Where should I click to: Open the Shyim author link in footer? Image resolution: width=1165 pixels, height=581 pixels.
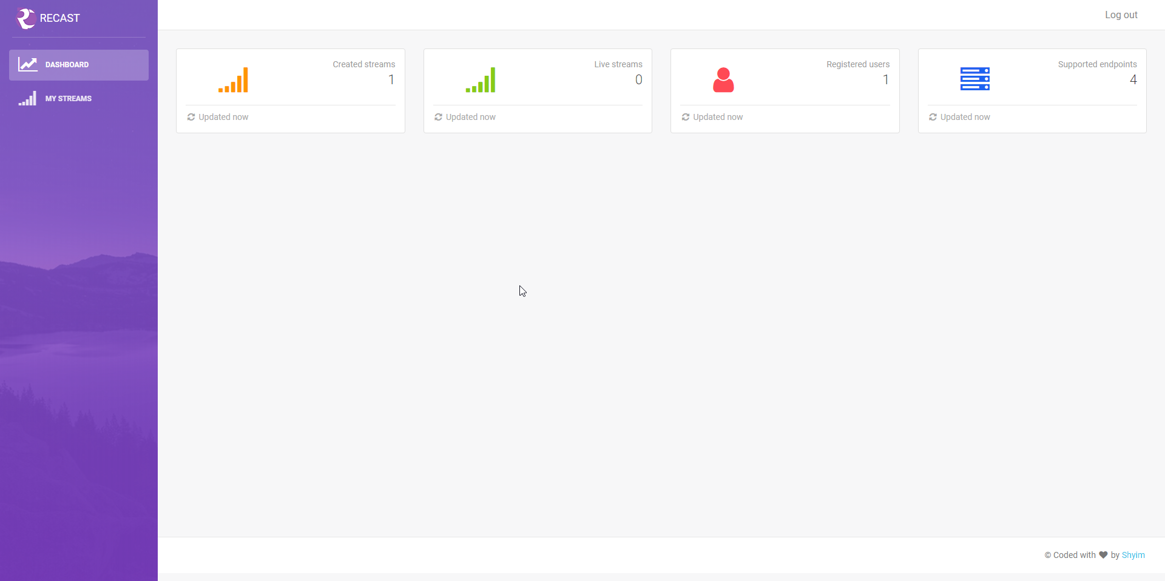(1133, 555)
